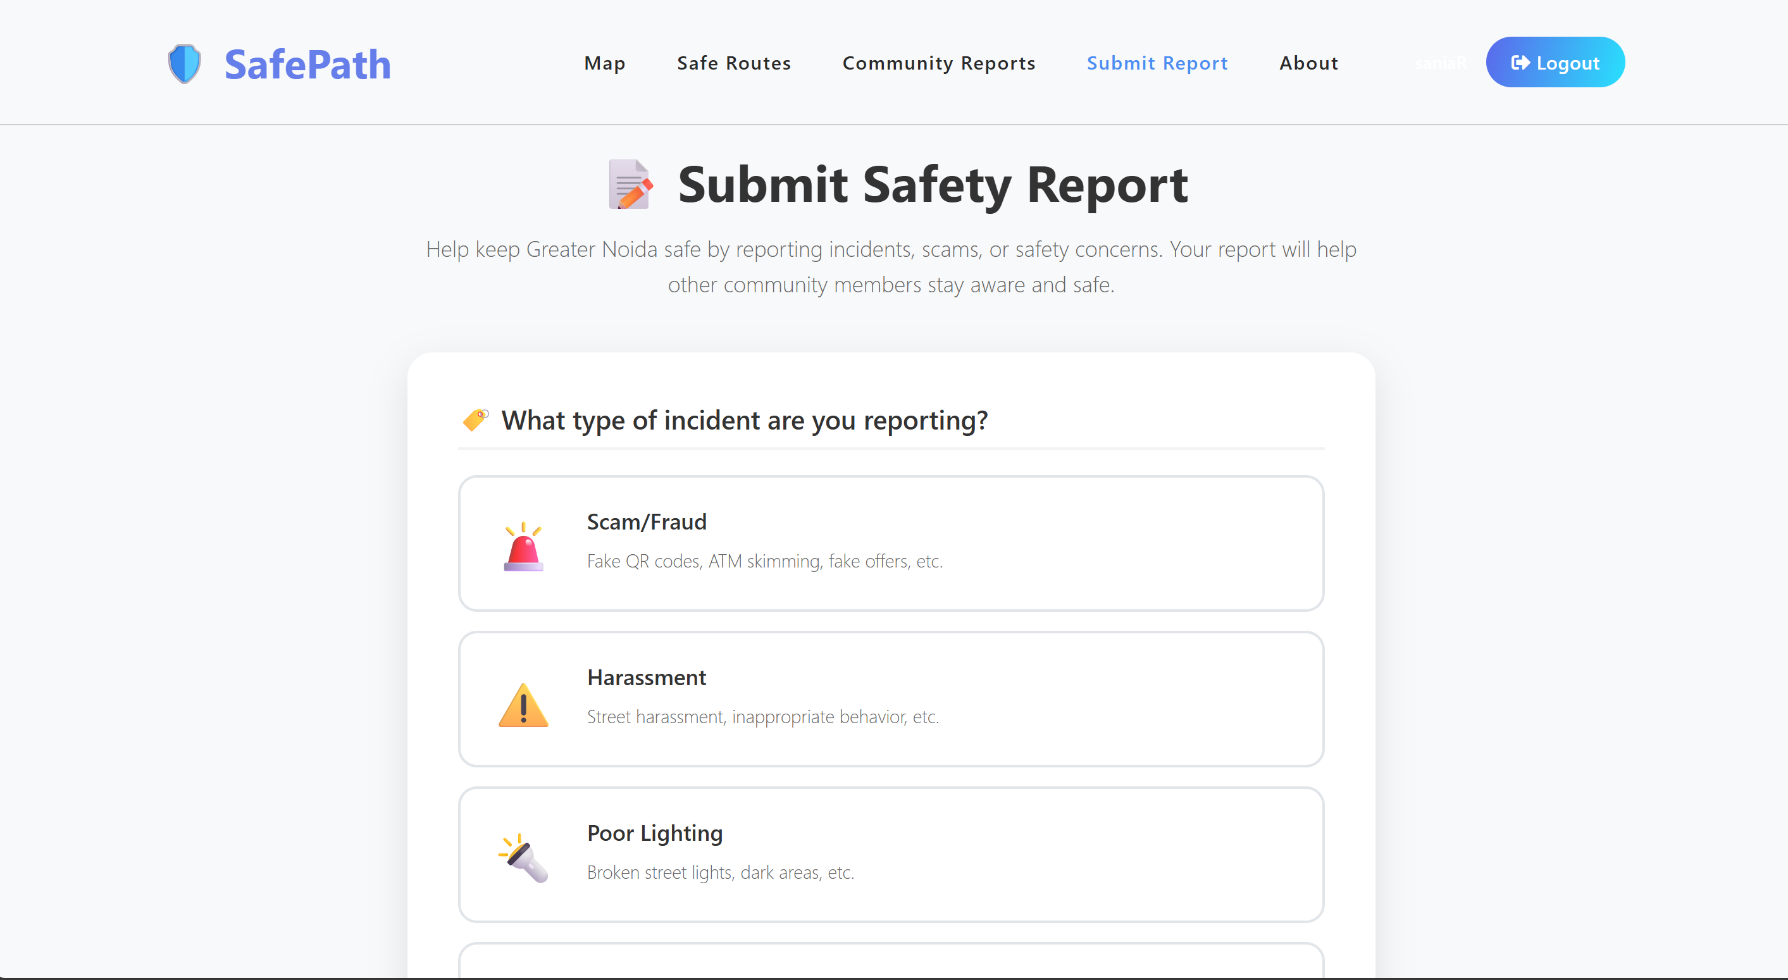The image size is (1788, 980).
Task: Navigate to the About page
Action: (1308, 63)
